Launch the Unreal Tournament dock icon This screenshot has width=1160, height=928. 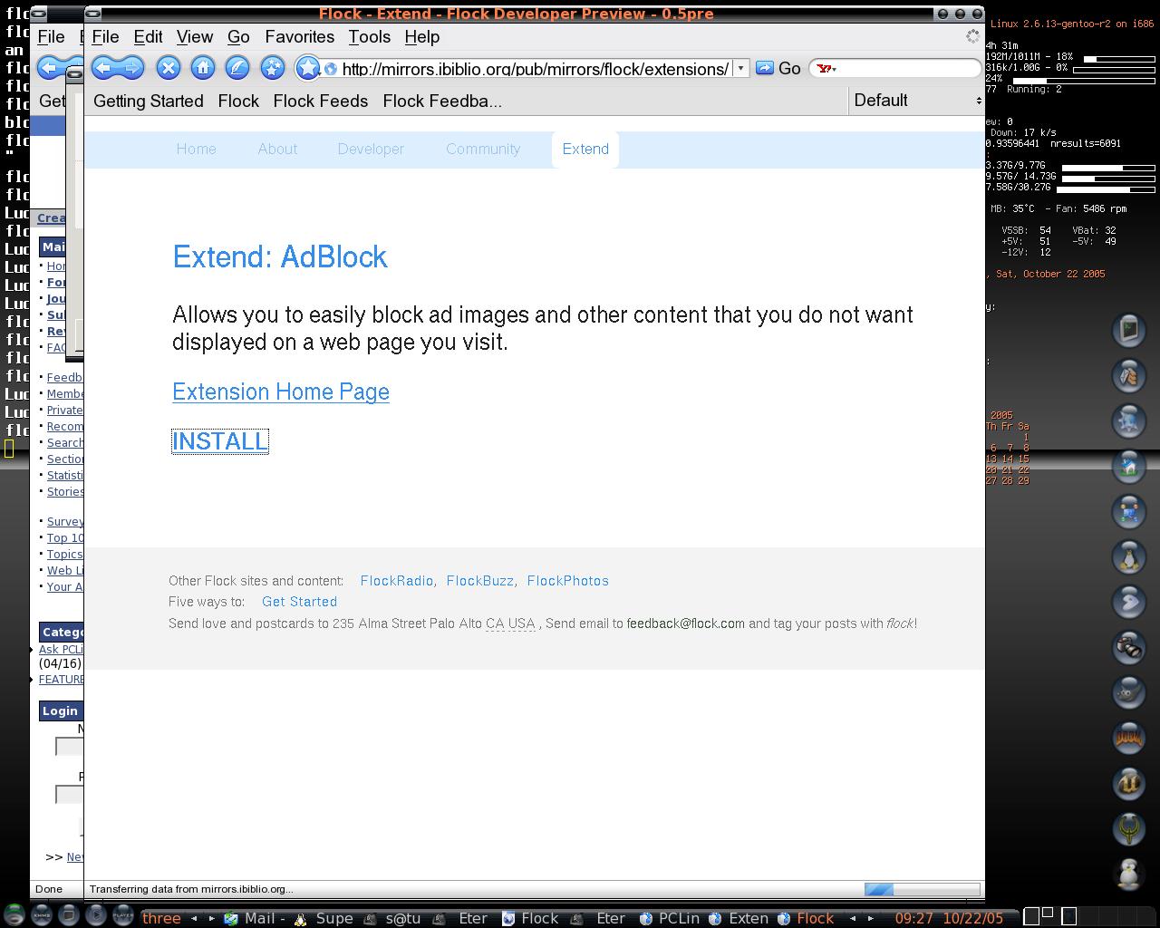(x=1129, y=783)
